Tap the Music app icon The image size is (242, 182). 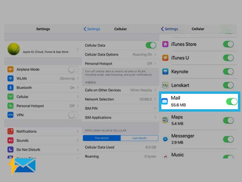tap(165, 157)
